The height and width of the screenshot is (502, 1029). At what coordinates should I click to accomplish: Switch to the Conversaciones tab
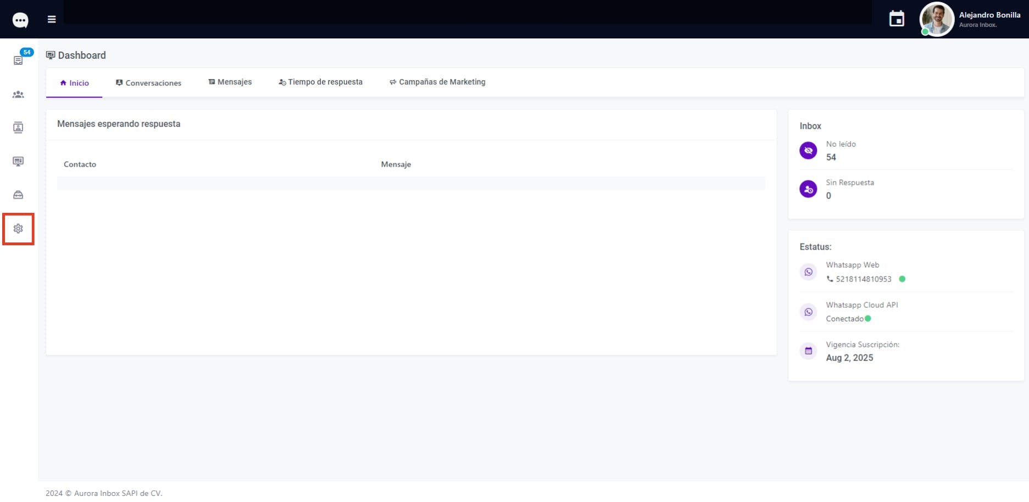(148, 83)
